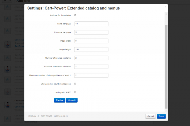
Task: Enable Show product count in categories
Action: [75, 84]
